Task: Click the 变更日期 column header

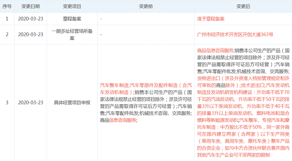Action: click(x=31, y=6)
